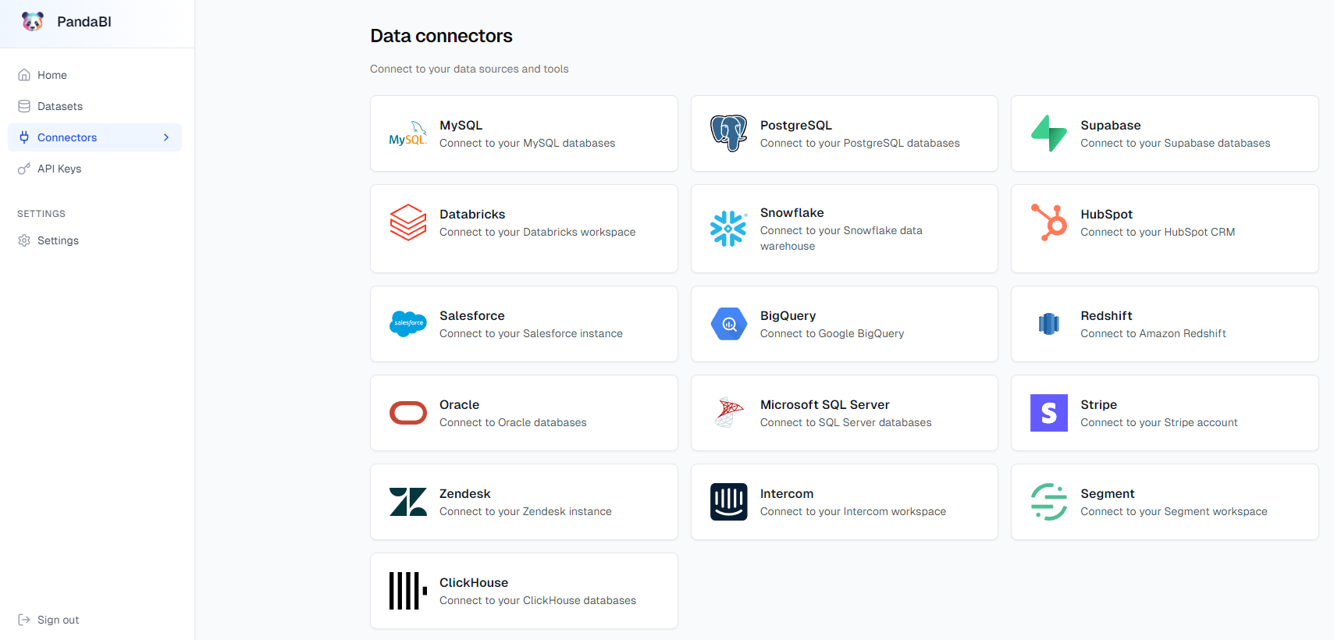This screenshot has height=640, width=1334.
Task: Click the Intercom logo icon
Action: tap(729, 502)
